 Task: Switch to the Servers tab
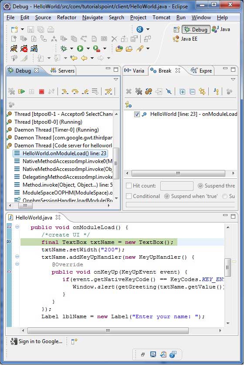pos(63,70)
